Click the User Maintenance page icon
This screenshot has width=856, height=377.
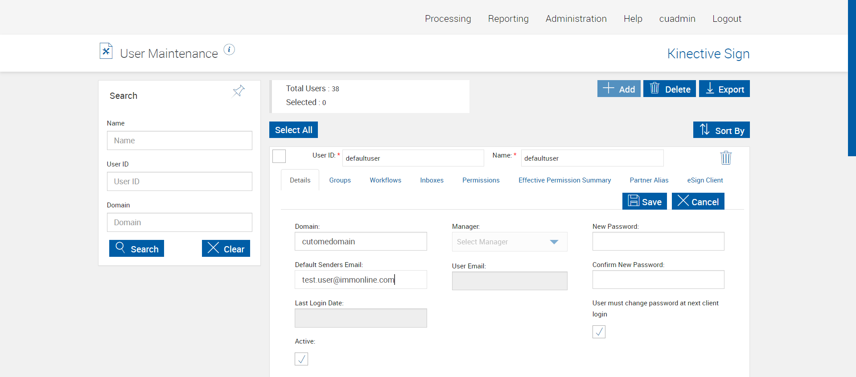pos(106,51)
